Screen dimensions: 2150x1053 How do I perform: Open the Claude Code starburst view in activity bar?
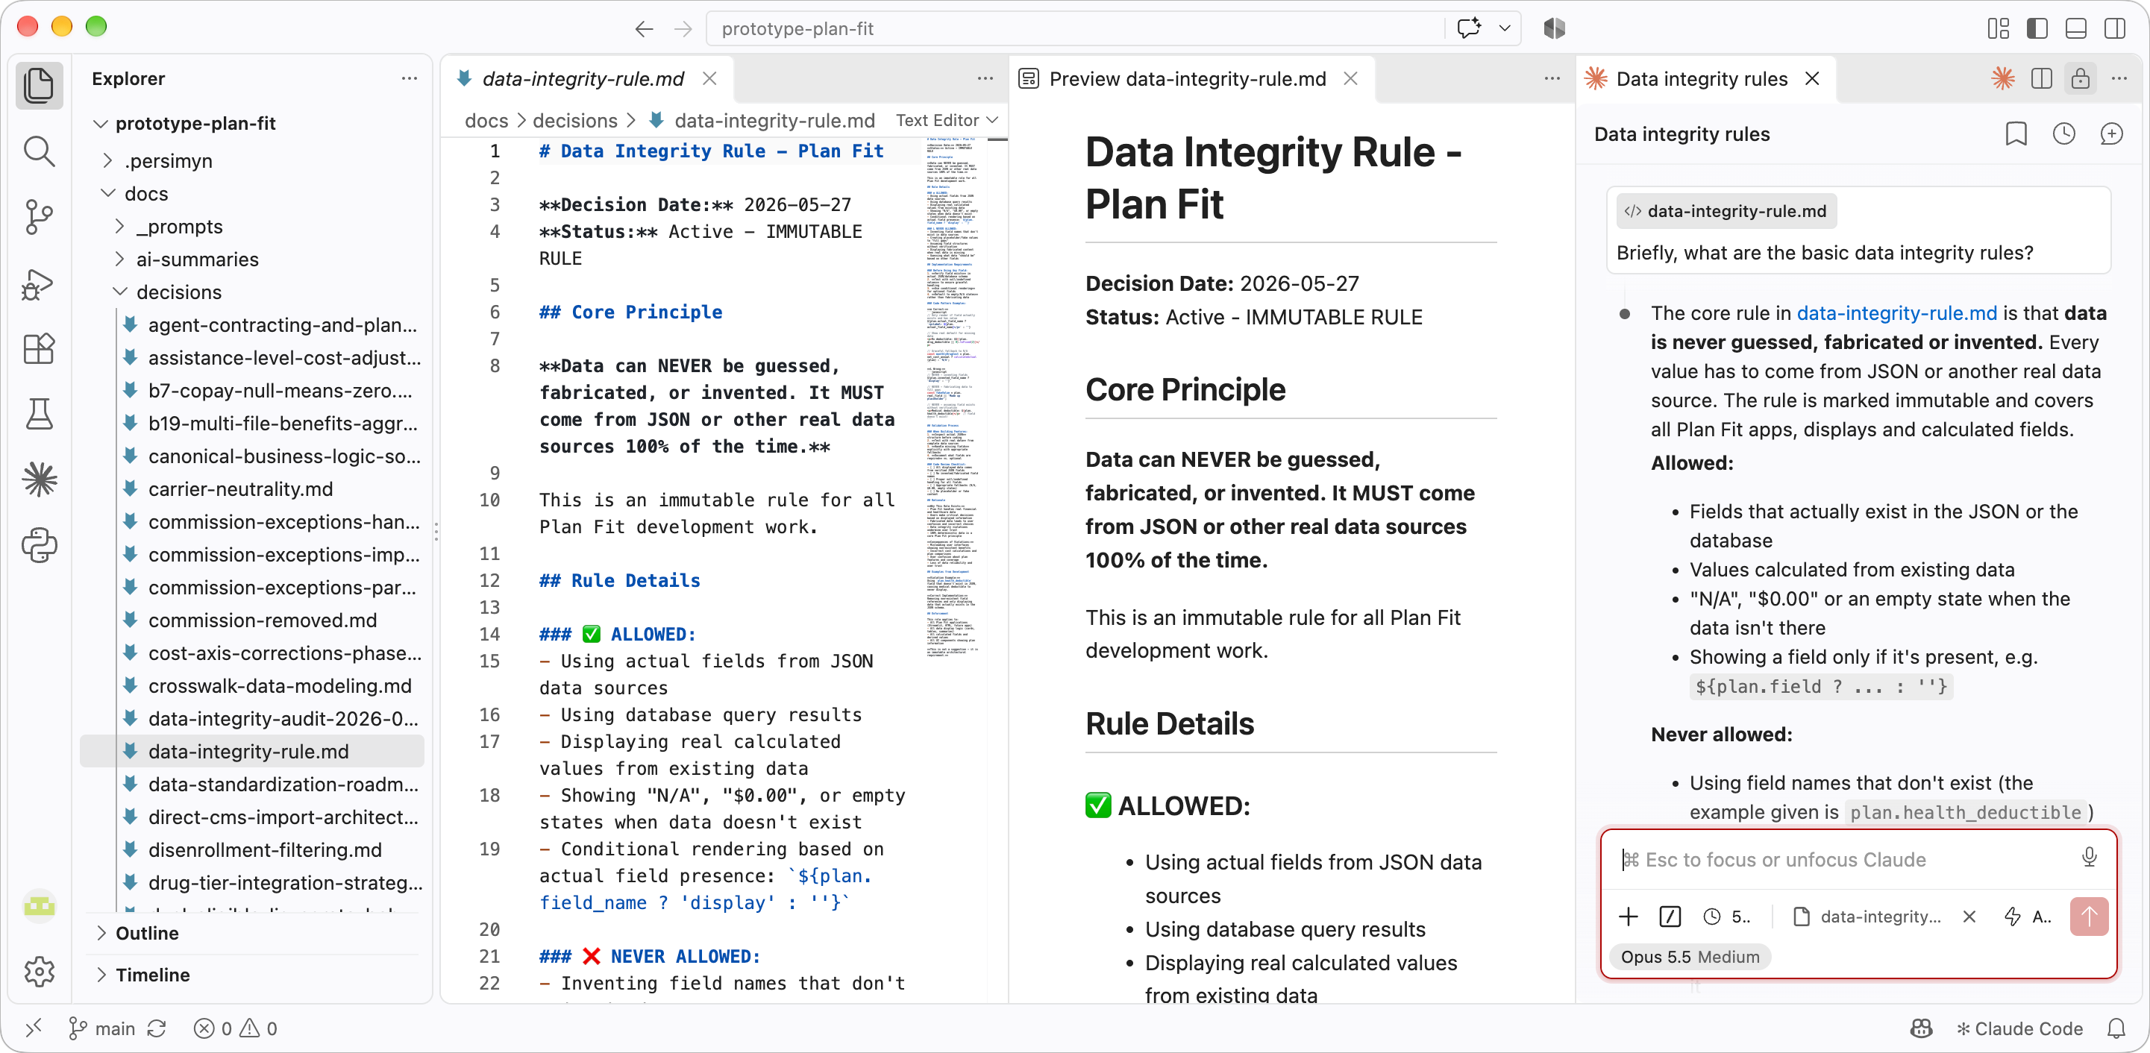(x=40, y=480)
